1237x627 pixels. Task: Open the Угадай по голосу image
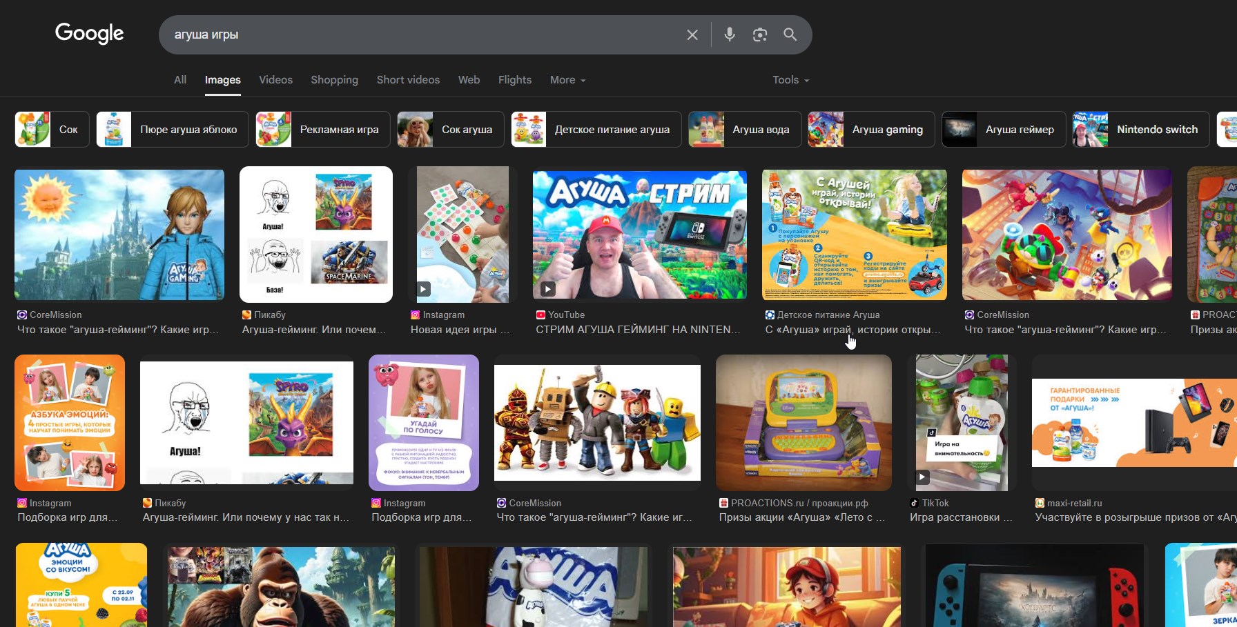(424, 423)
